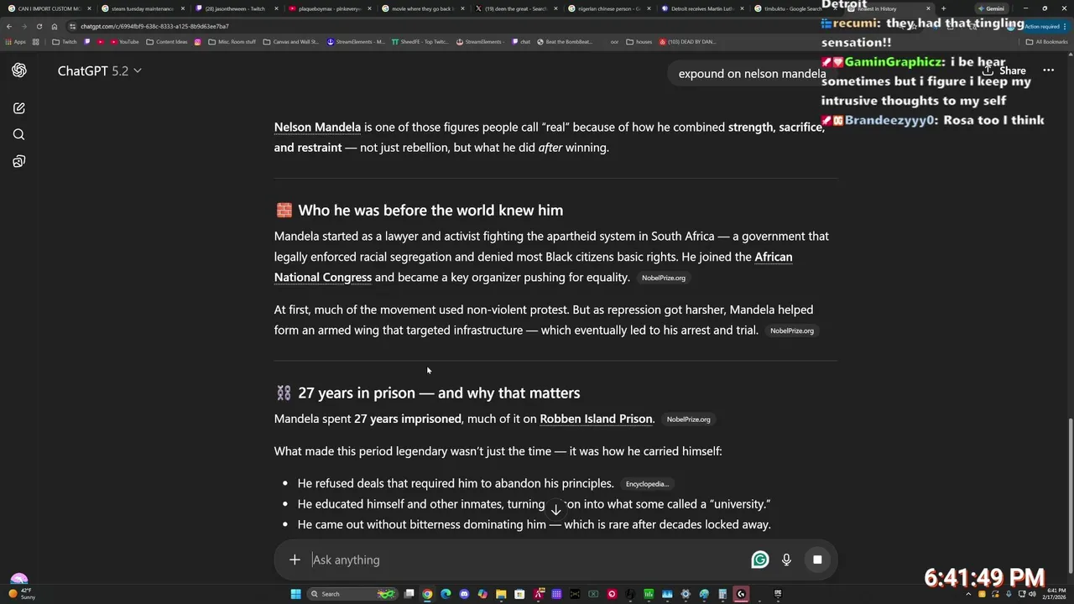Open the houses bookmark folder
Image resolution: width=1074 pixels, height=604 pixels.
click(639, 41)
